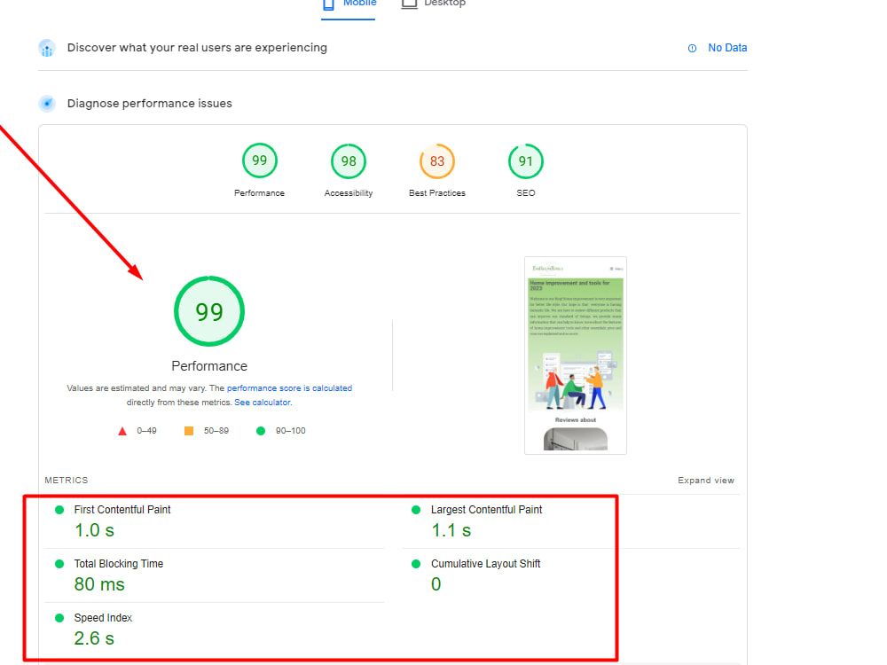The image size is (887, 665).
Task: Click the Cumulative Layout Shift 0 value
Action: 436,584
